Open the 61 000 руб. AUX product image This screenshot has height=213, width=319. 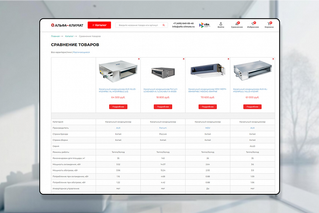[253, 71]
